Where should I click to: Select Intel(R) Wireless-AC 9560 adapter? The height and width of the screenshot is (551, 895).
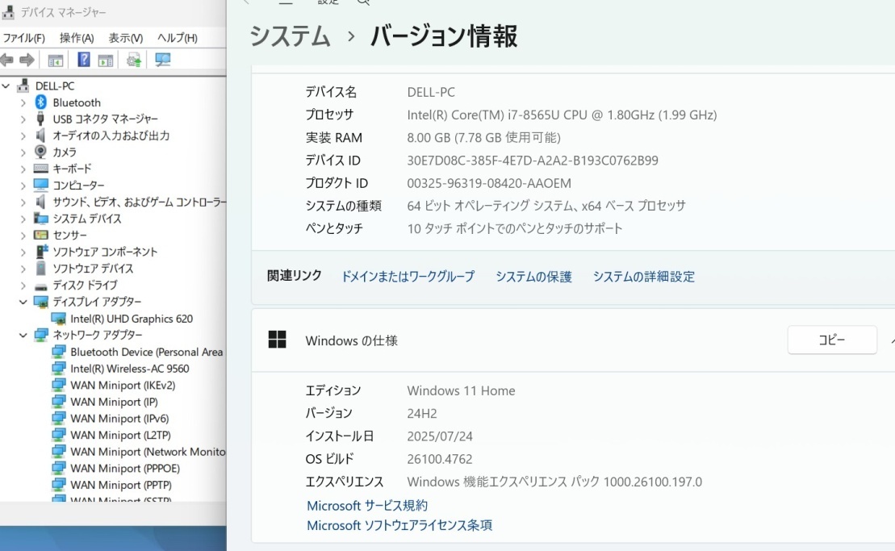[130, 369]
